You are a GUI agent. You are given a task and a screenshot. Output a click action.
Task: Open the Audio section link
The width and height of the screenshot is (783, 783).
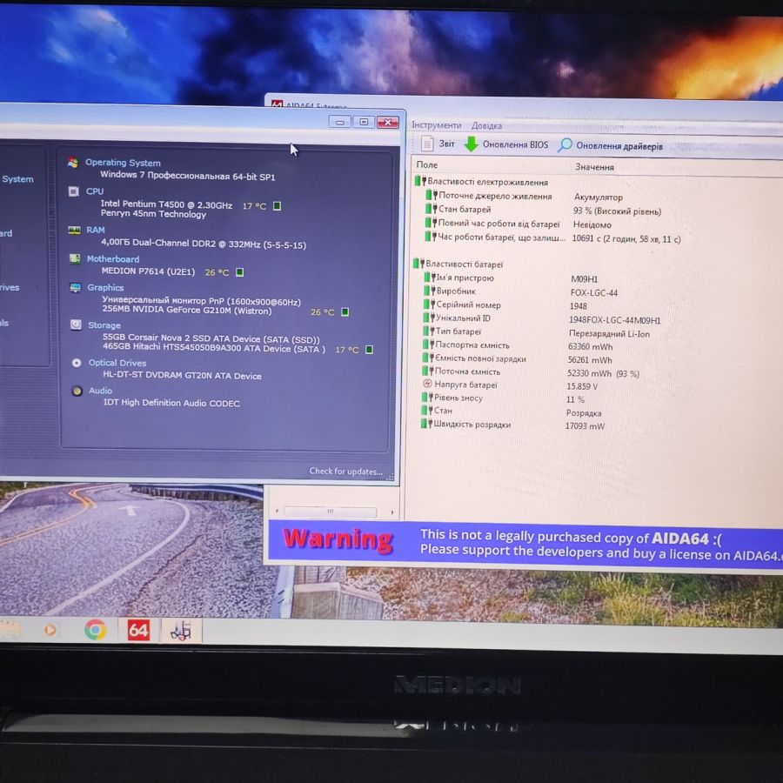(100, 391)
